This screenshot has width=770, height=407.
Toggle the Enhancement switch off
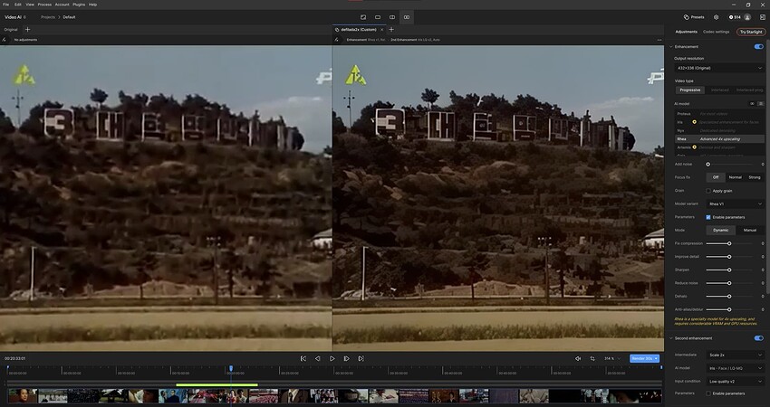point(758,46)
